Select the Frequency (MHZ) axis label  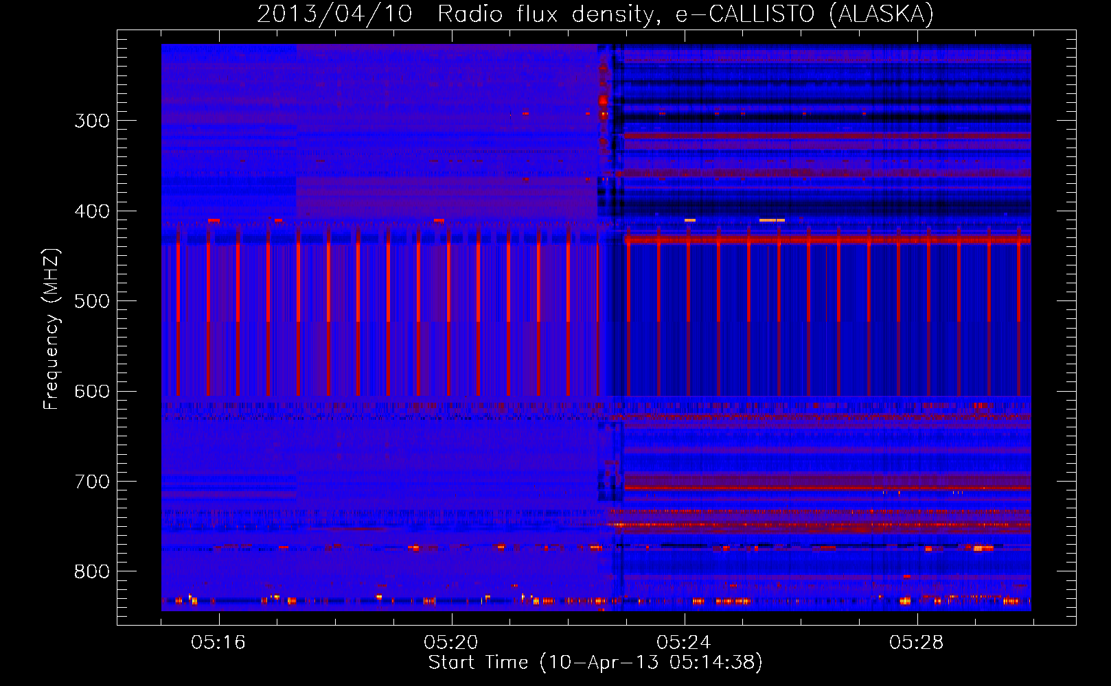pyautogui.click(x=51, y=329)
